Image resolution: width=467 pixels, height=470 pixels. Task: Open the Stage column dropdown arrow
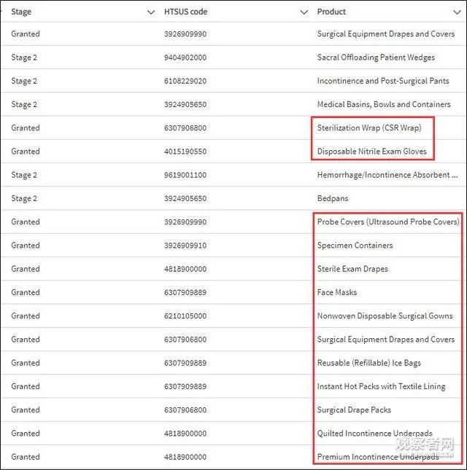(151, 12)
